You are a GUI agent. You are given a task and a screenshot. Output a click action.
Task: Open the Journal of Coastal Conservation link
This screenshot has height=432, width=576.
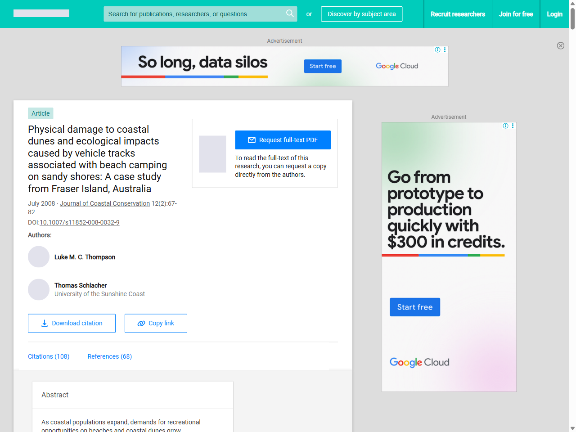(105, 203)
